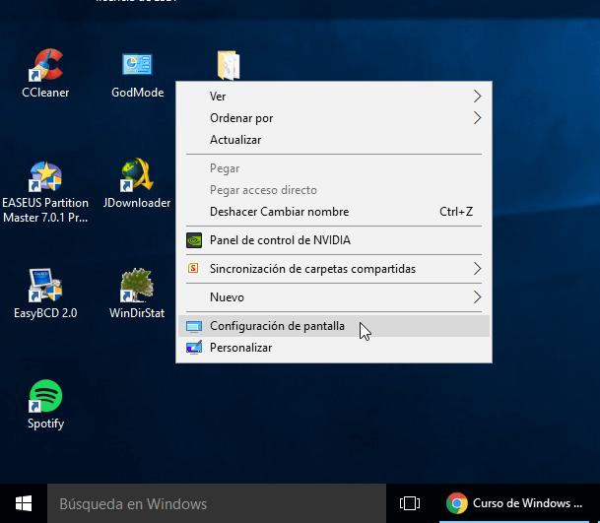Choose Ordenar por in the context menu
Image resolution: width=600 pixels, height=523 pixels.
[x=334, y=118]
